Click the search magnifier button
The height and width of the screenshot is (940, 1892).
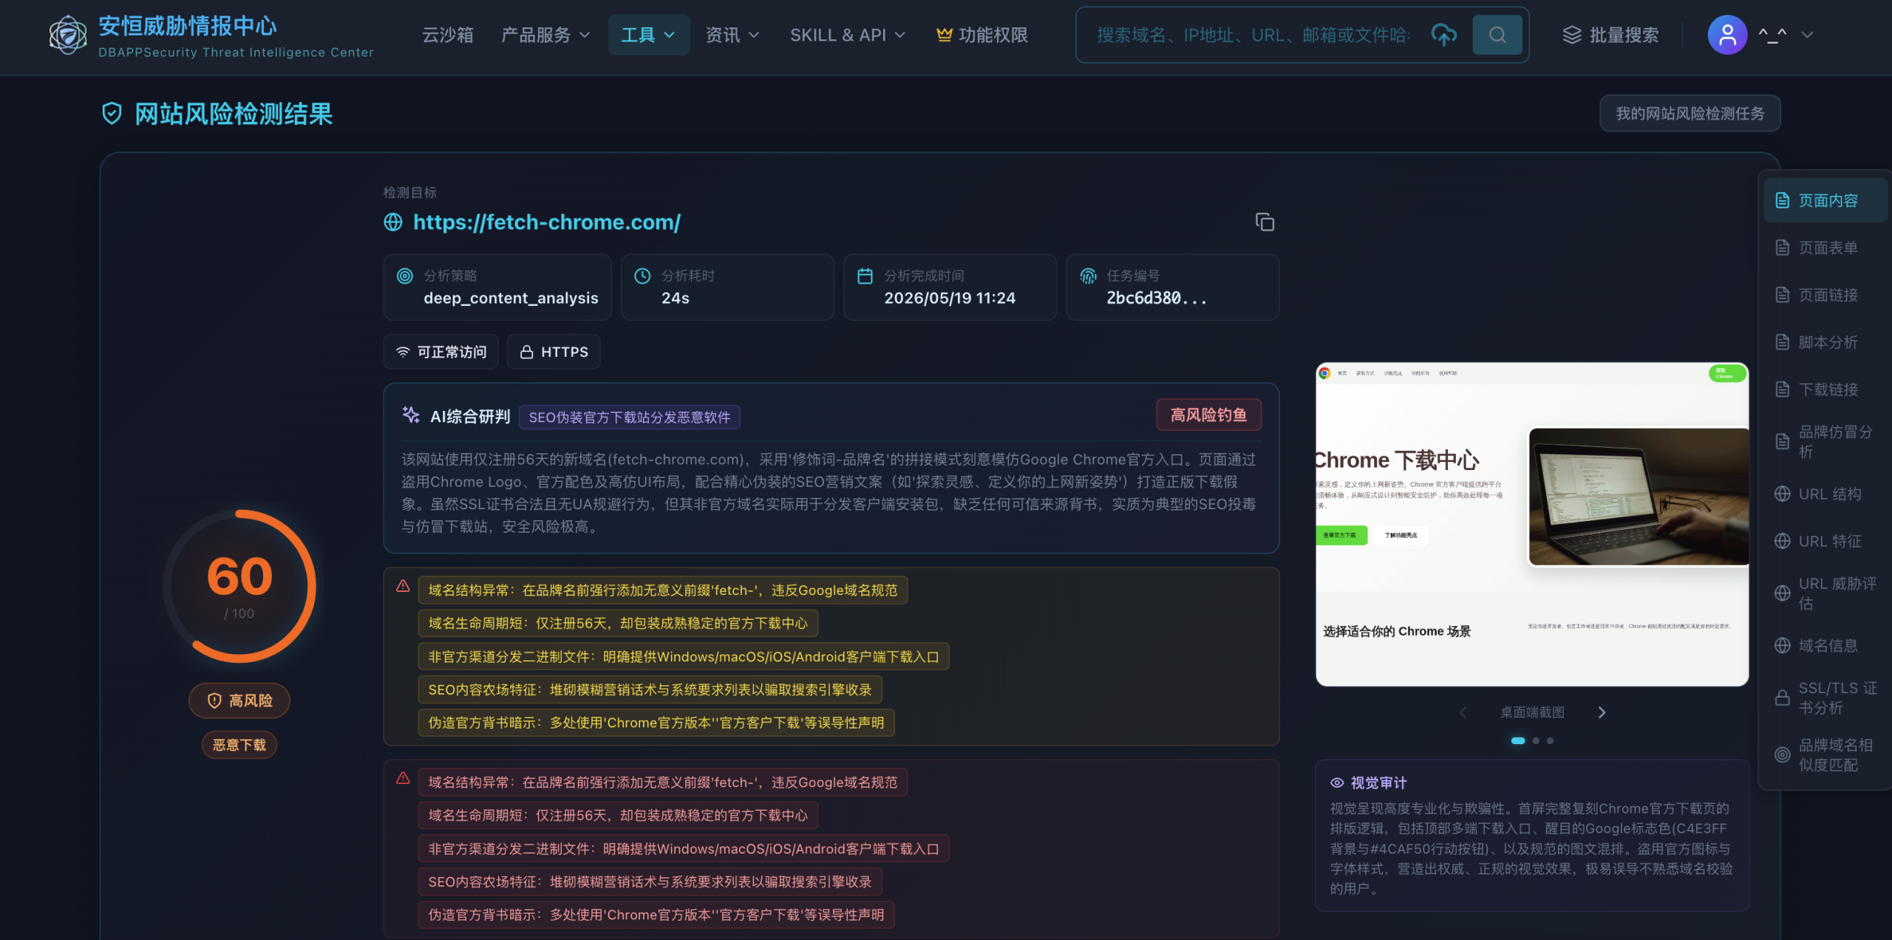coord(1497,35)
